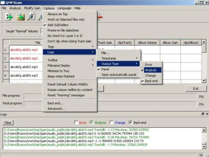Open the Language menu
This screenshot has height=157, width=209.
tap(64, 8)
